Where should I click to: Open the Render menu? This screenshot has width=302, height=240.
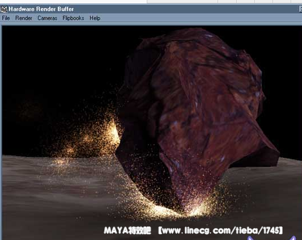pos(23,18)
